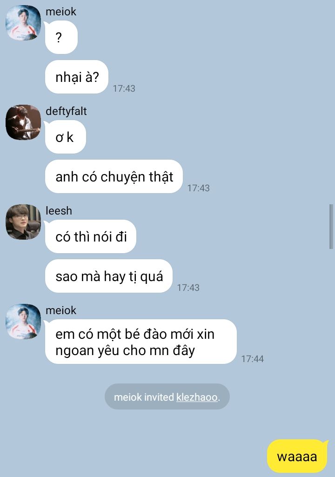The width and height of the screenshot is (335, 477).
Task: Open deftyfalt's guitar profile picture
Action: click(23, 122)
